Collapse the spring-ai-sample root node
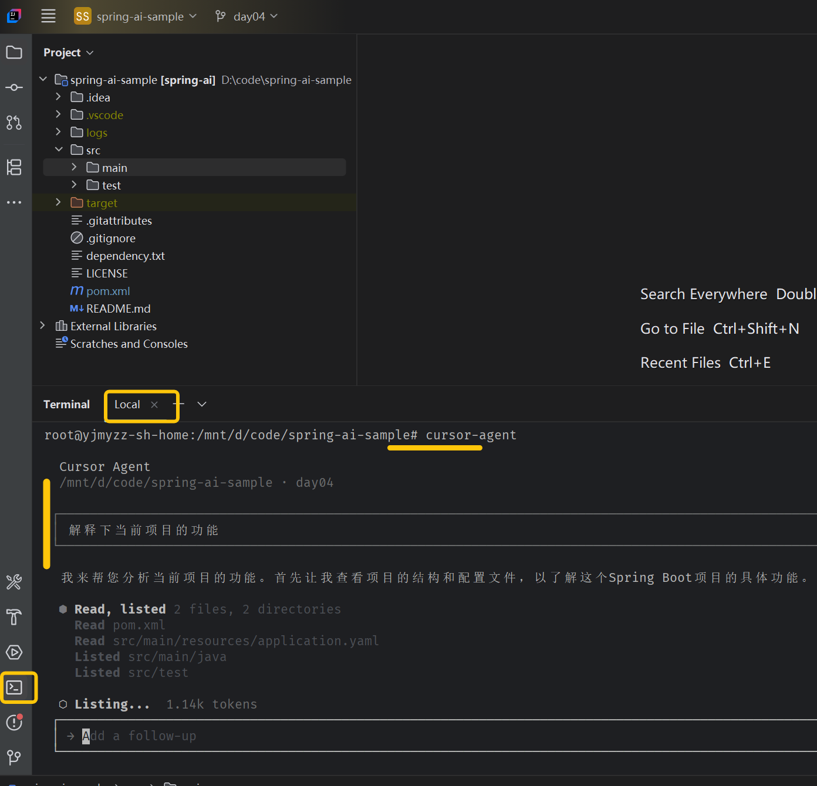The width and height of the screenshot is (817, 786). point(43,79)
